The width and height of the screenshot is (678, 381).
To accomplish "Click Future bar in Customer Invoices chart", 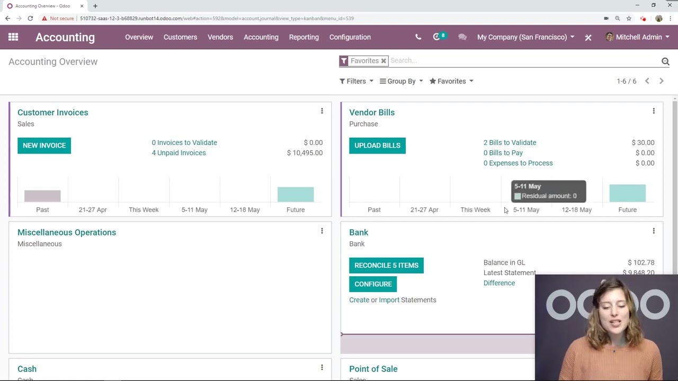I will (x=296, y=194).
